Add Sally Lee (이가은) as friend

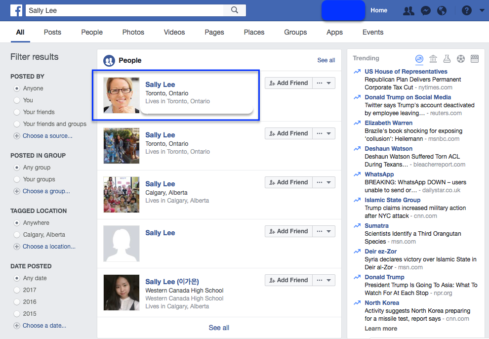288,280
